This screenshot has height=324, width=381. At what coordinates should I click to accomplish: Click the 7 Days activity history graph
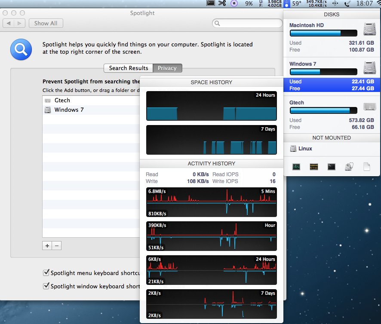212,304
